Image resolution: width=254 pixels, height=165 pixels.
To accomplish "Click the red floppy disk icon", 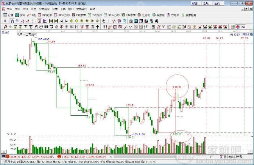I will click(x=146, y=21).
